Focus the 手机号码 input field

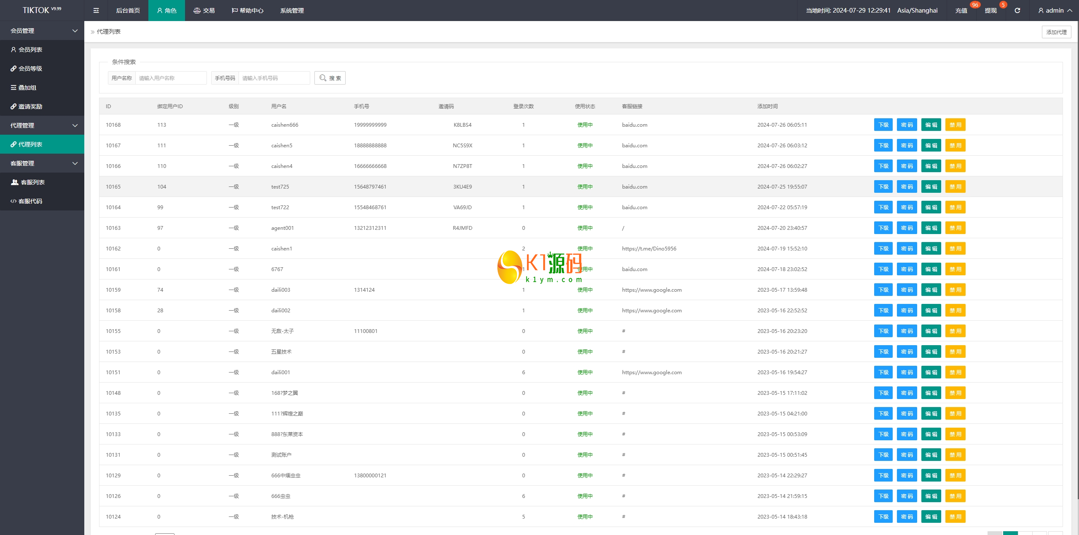pos(274,78)
